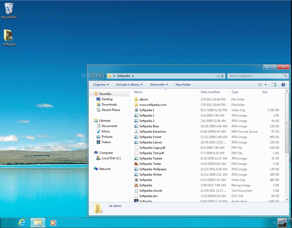Click the vertical scrollbar thumb in file list
This screenshot has width=292, height=228.
[x=287, y=123]
